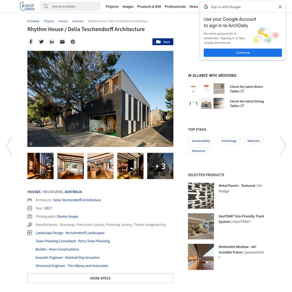The height and width of the screenshot is (292, 292).
Task: Click the search magnifier icon
Action: tap(46, 6)
